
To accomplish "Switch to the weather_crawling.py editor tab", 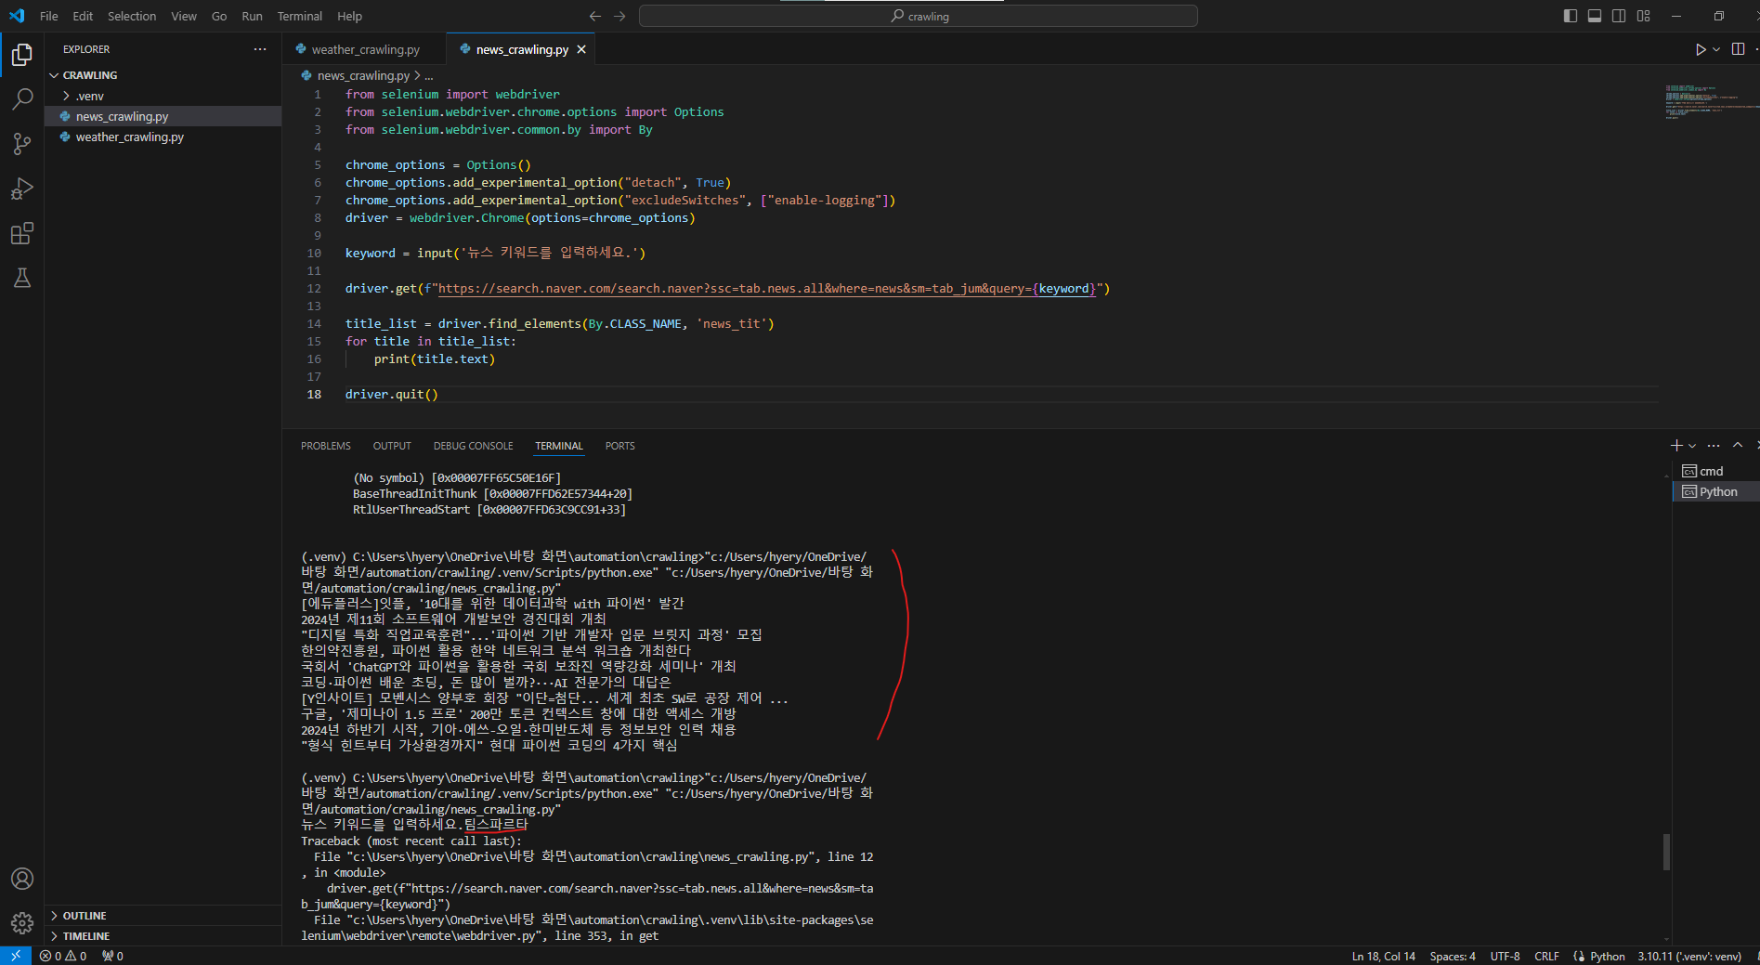I will click(364, 49).
